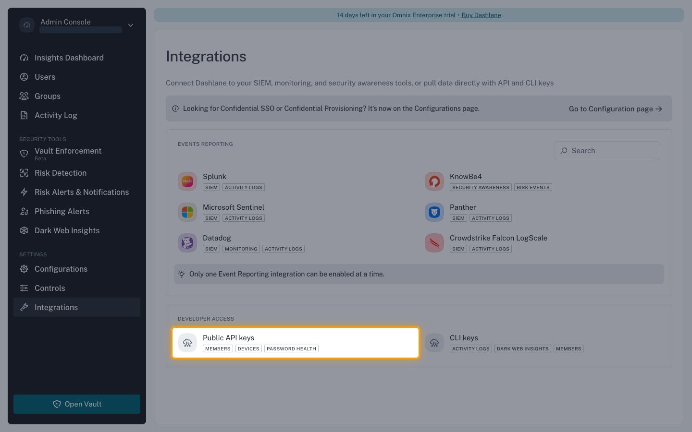692x432 pixels.
Task: Select the Datadog integration name
Action: point(217,238)
